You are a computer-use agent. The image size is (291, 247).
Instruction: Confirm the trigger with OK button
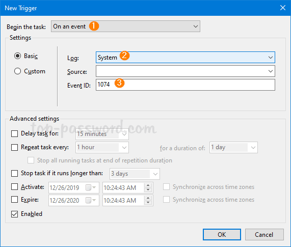222,235
